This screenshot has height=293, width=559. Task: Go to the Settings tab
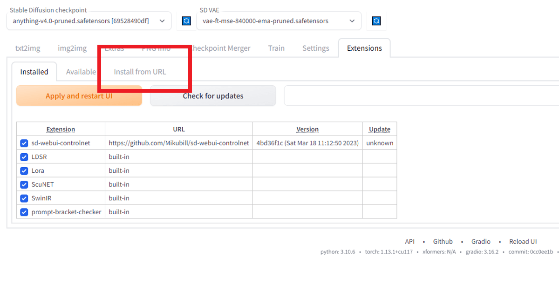[x=315, y=48]
